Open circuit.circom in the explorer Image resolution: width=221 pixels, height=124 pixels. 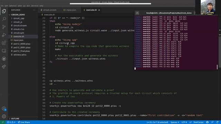tap(20, 25)
